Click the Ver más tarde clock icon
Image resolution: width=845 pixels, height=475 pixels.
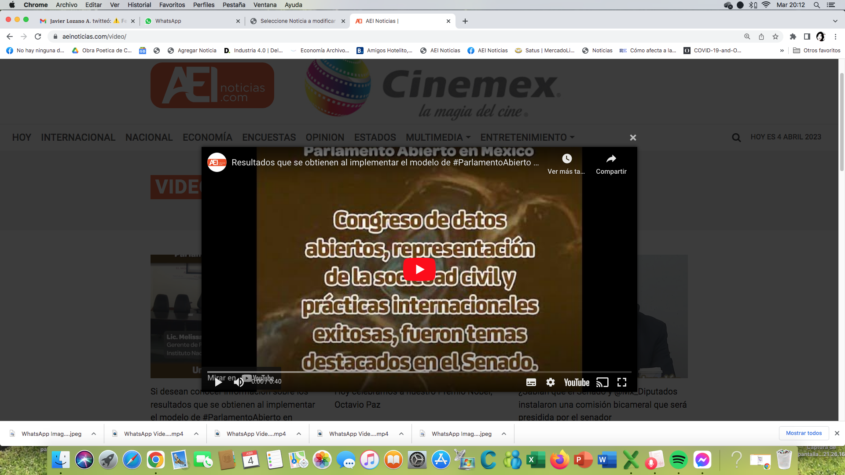pos(567,158)
